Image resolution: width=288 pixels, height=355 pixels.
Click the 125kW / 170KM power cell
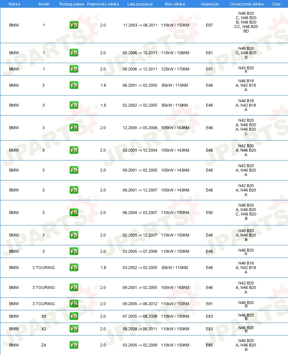click(175, 69)
